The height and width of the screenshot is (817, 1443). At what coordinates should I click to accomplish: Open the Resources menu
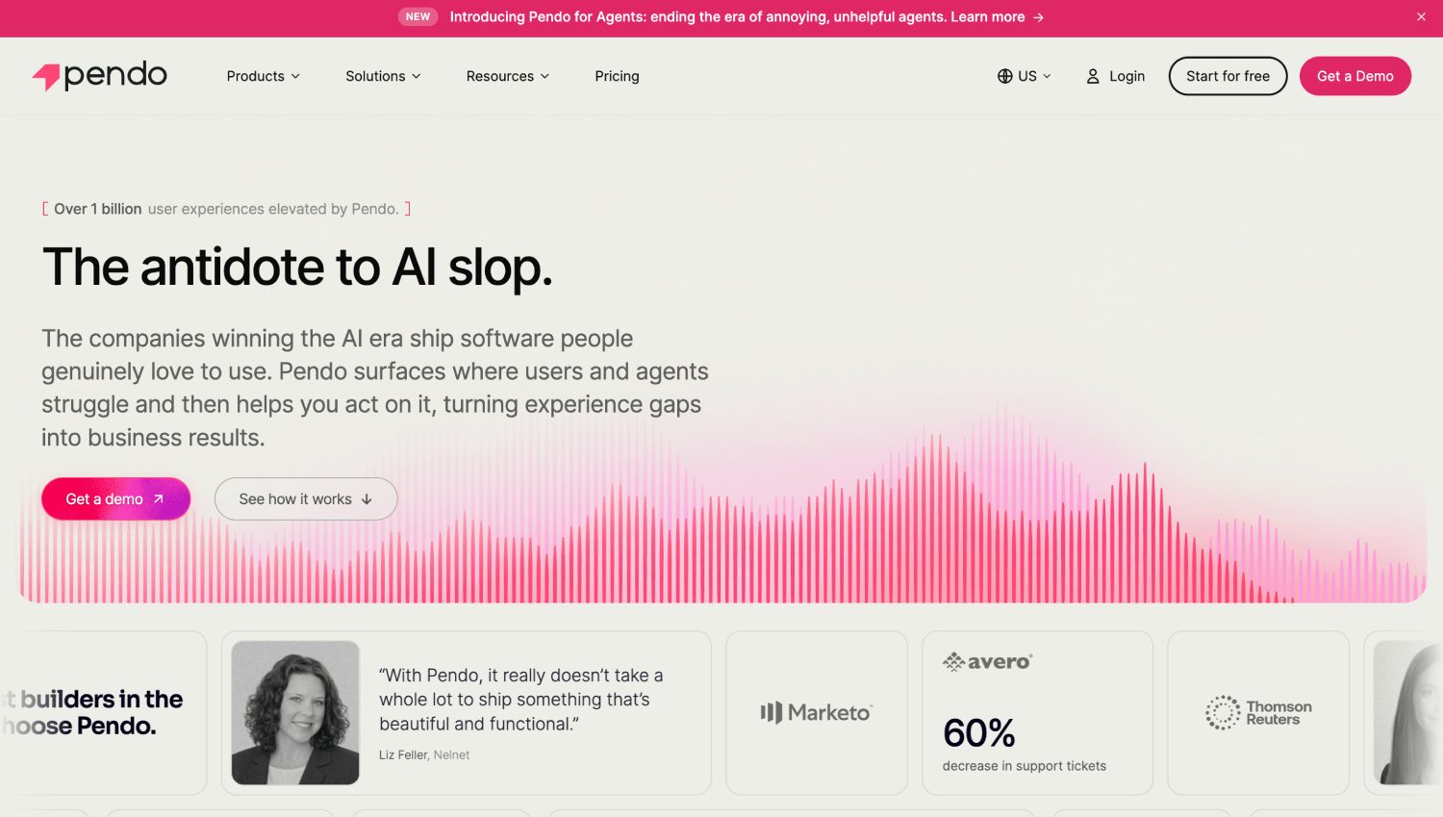(508, 76)
